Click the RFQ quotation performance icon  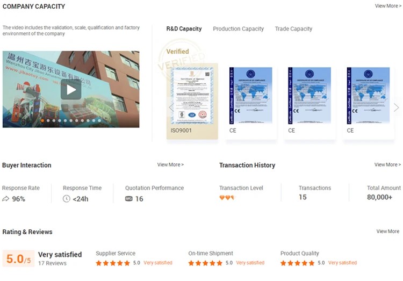pos(129,199)
